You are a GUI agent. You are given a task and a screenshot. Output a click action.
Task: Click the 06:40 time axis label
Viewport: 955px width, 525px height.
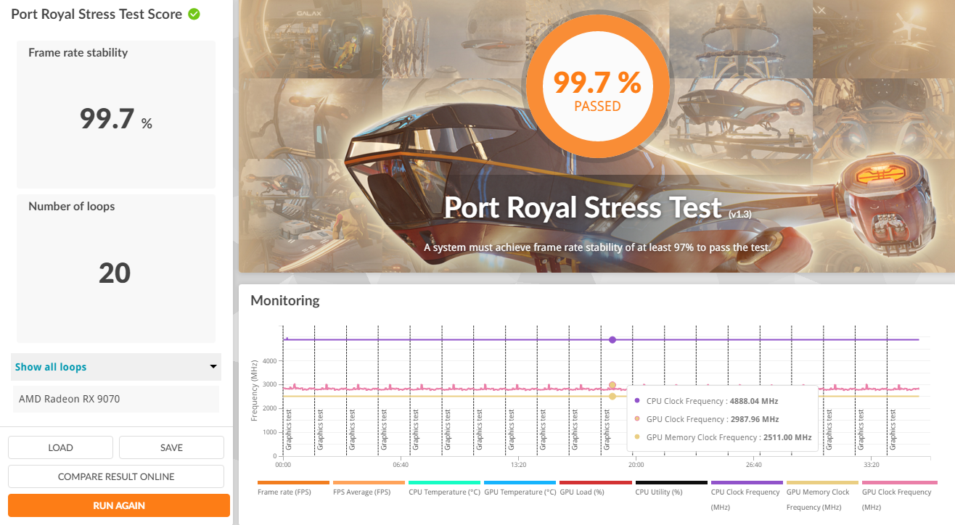401,465
